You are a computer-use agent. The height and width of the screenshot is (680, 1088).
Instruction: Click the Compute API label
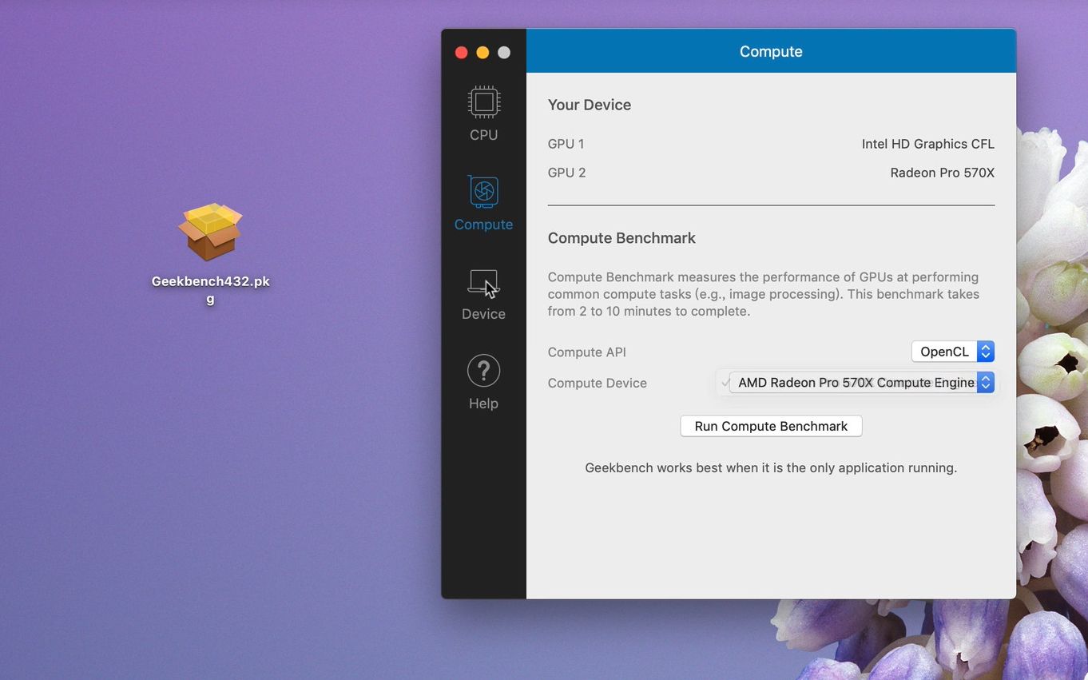[586, 352]
